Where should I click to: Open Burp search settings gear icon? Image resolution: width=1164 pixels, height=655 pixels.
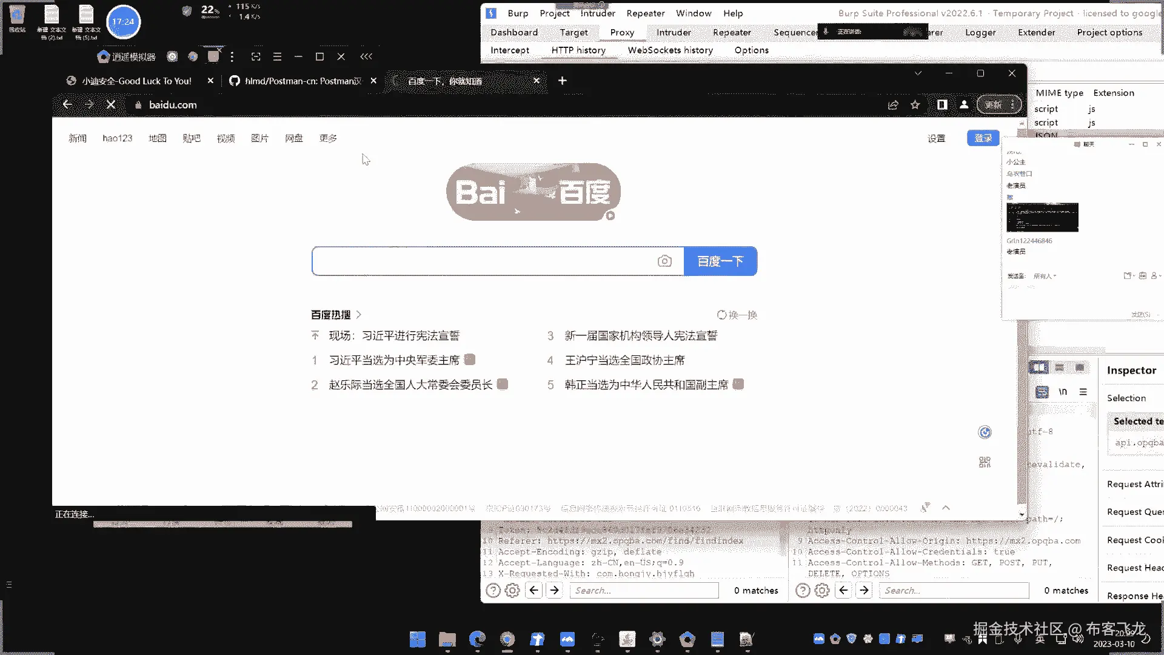512,590
